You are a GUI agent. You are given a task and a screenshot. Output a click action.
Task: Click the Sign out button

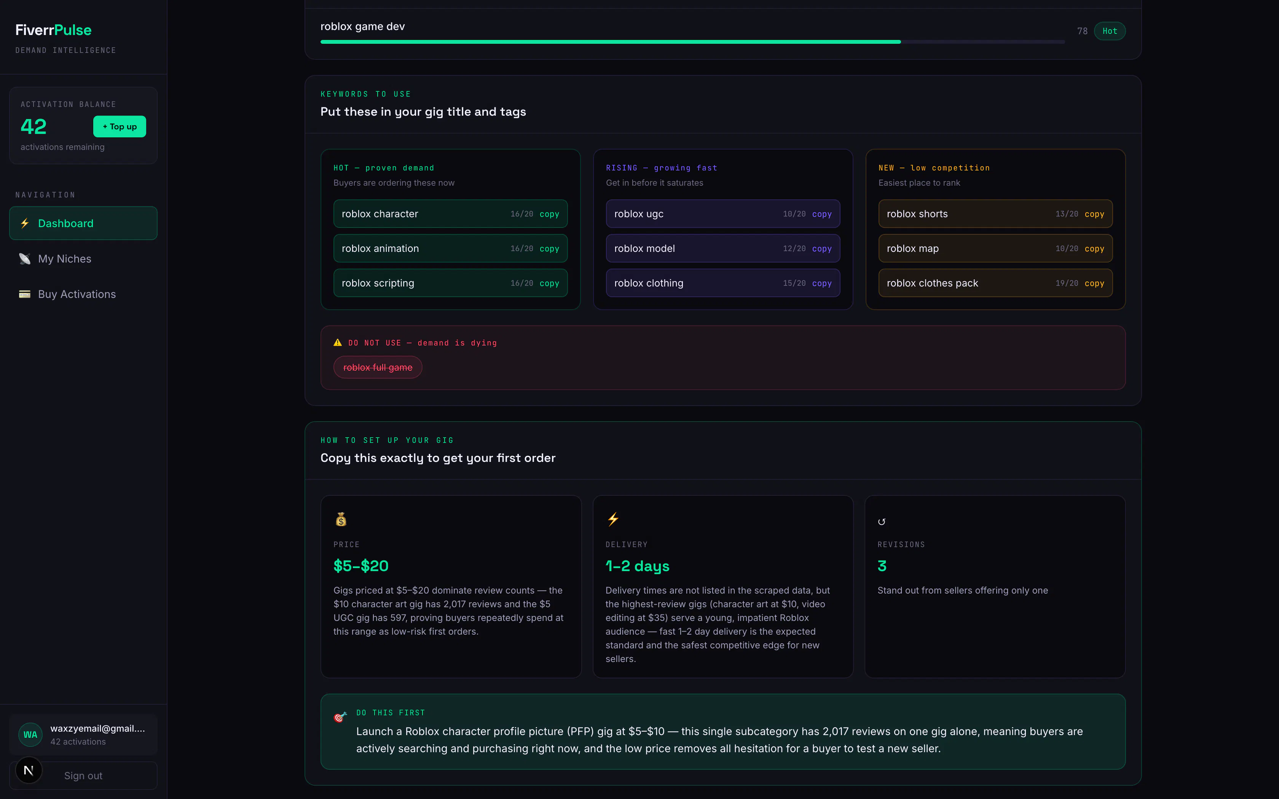(83, 775)
